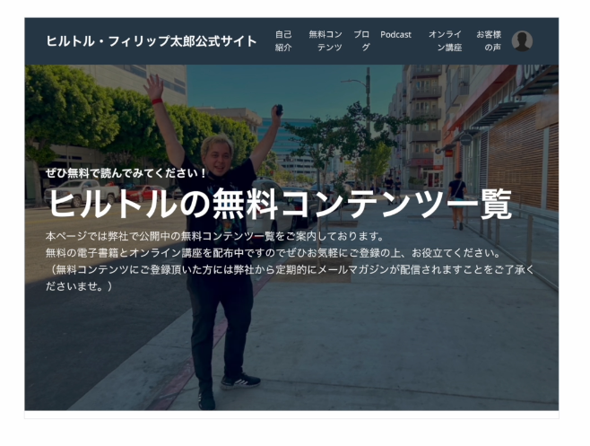Open the user avatar profile icon

point(522,41)
